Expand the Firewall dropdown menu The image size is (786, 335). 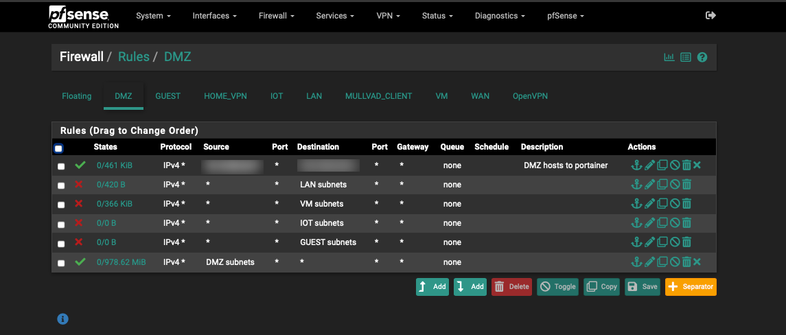pos(277,16)
